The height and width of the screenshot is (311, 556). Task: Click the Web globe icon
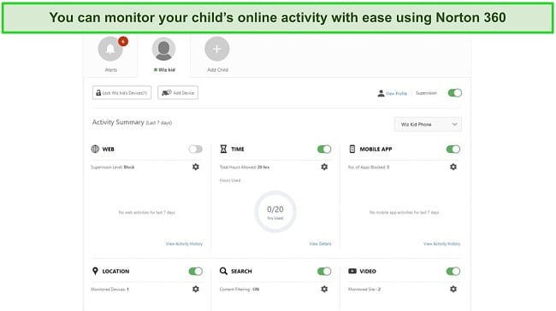(95, 149)
